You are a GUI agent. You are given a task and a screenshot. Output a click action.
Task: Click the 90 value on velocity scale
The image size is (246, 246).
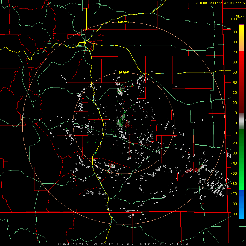235,32
